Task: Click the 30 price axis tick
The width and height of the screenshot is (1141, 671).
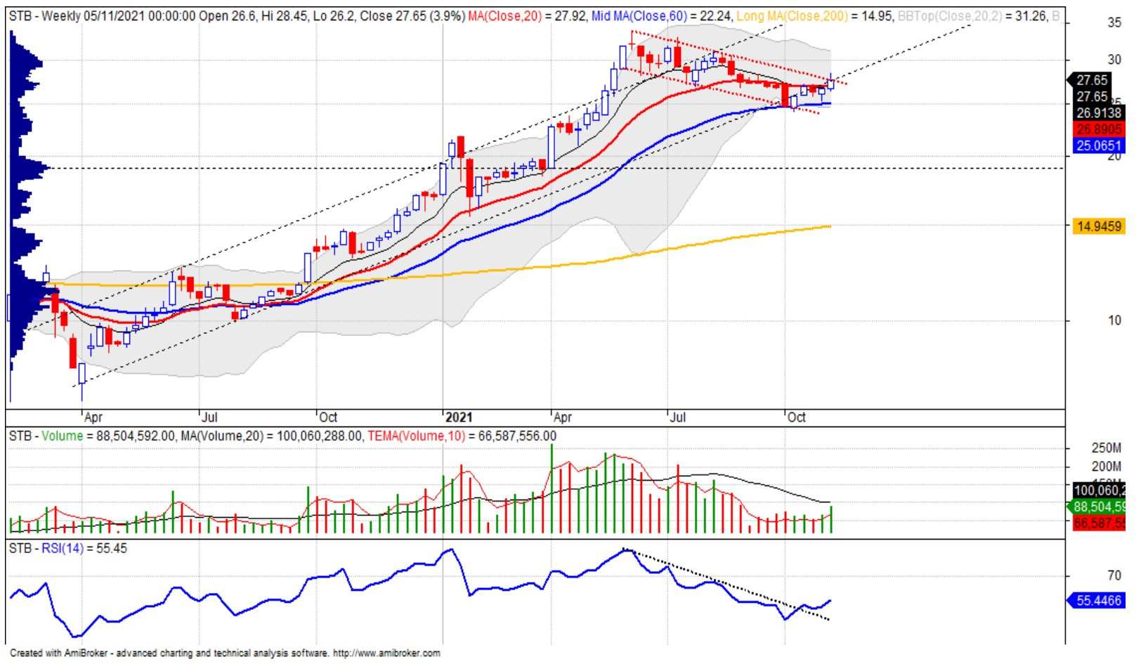Action: click(1114, 60)
